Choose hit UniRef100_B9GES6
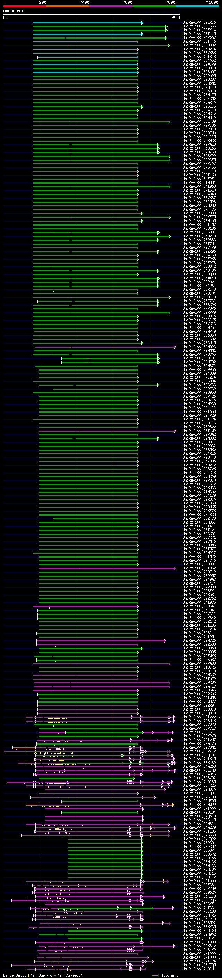This screenshot has width=222, height=978. click(199, 106)
